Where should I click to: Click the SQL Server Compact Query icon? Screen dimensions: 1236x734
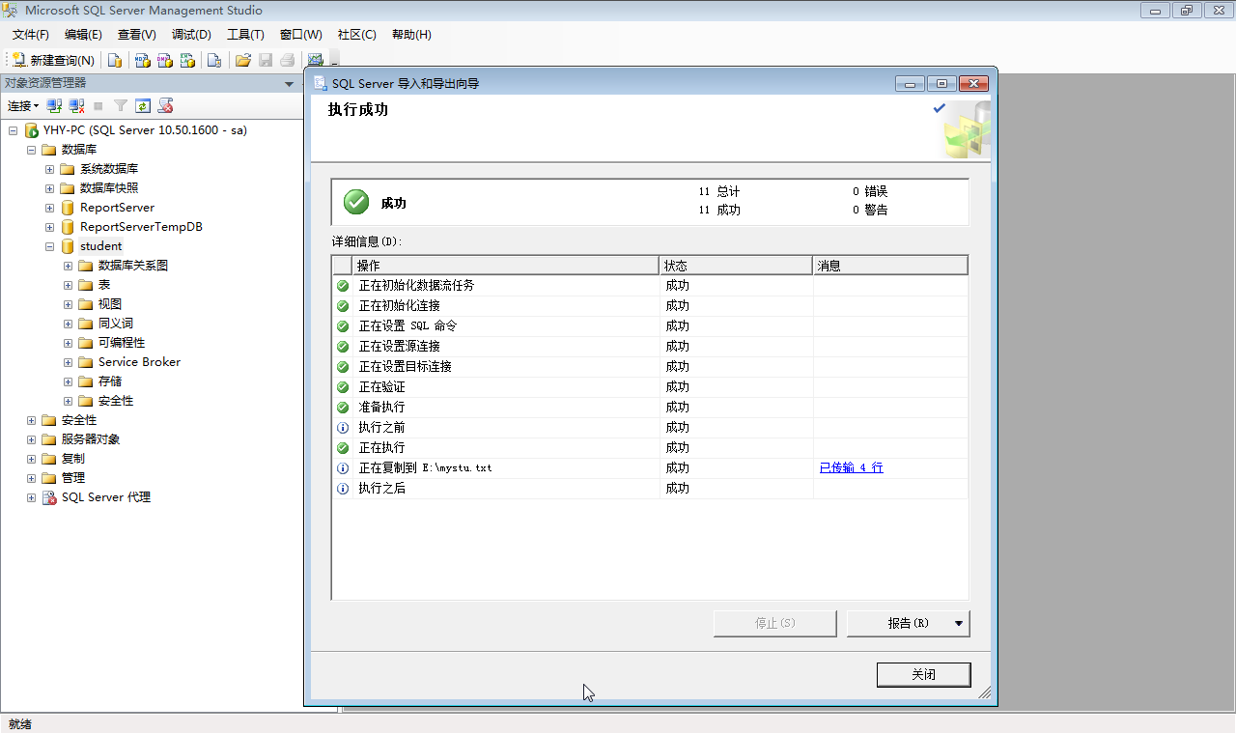point(214,60)
